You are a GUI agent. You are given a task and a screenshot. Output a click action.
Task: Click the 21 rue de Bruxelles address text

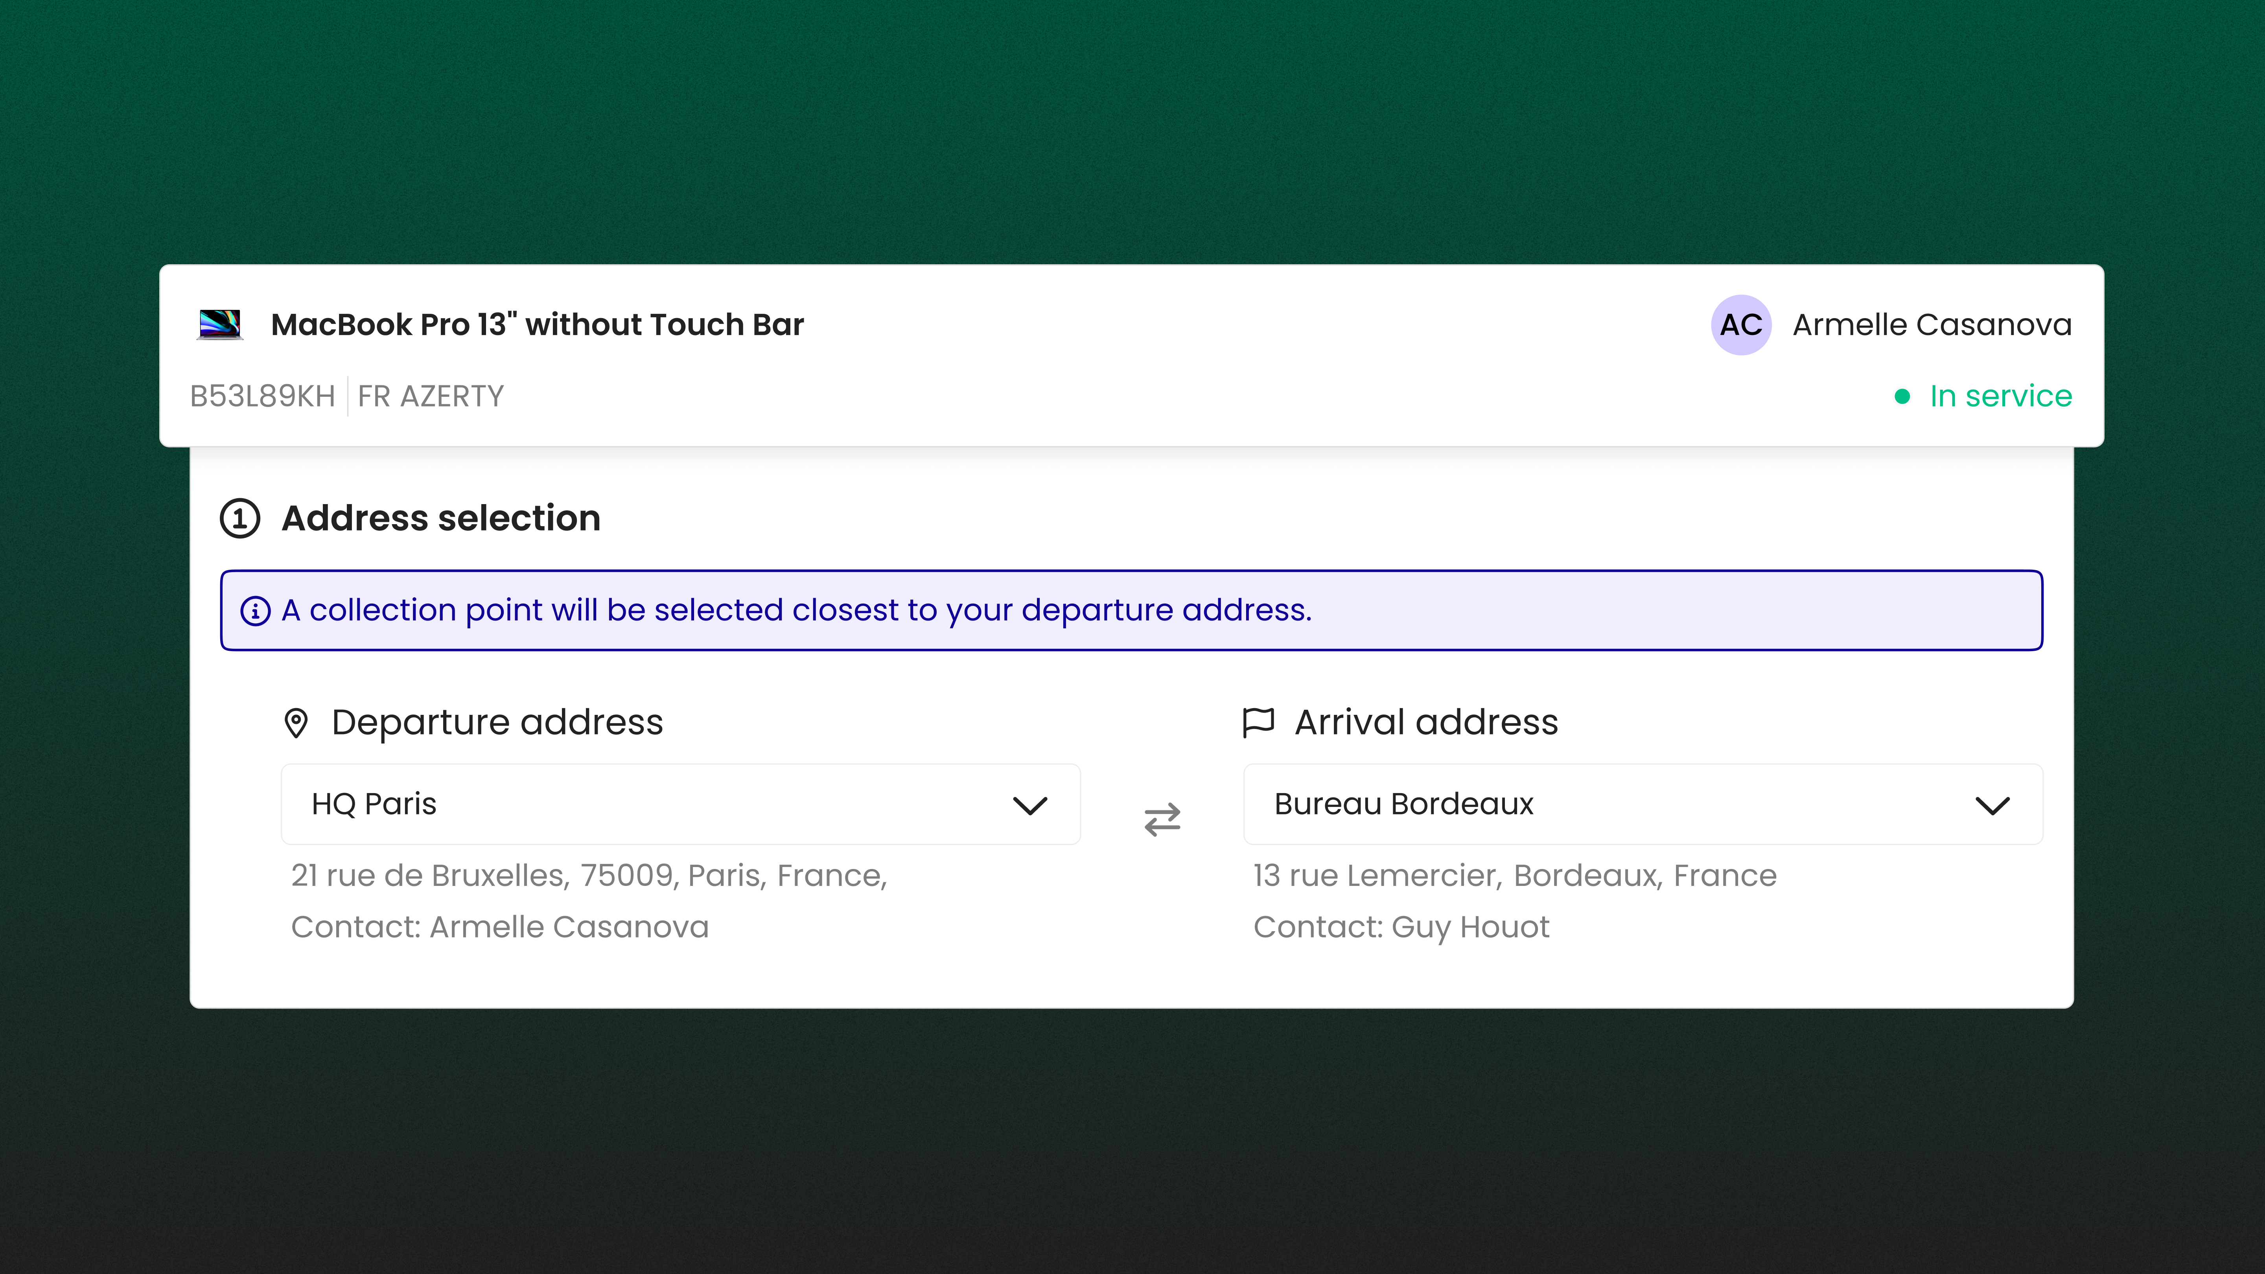pyautogui.click(x=589, y=876)
